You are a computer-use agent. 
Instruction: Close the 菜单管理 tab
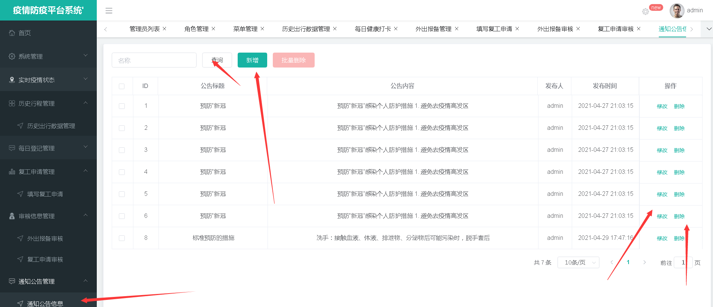pos(262,29)
